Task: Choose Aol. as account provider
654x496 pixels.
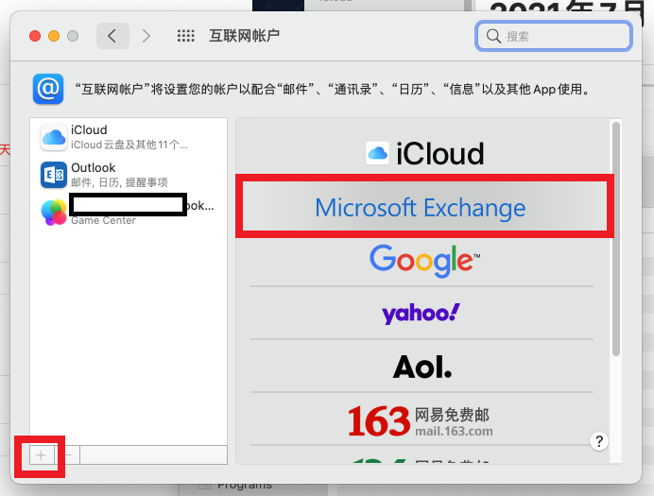Action: click(x=422, y=367)
